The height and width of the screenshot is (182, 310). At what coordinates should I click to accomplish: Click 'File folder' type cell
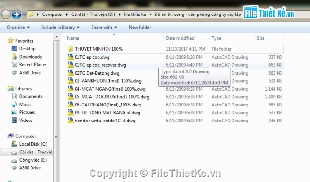pos(221,49)
